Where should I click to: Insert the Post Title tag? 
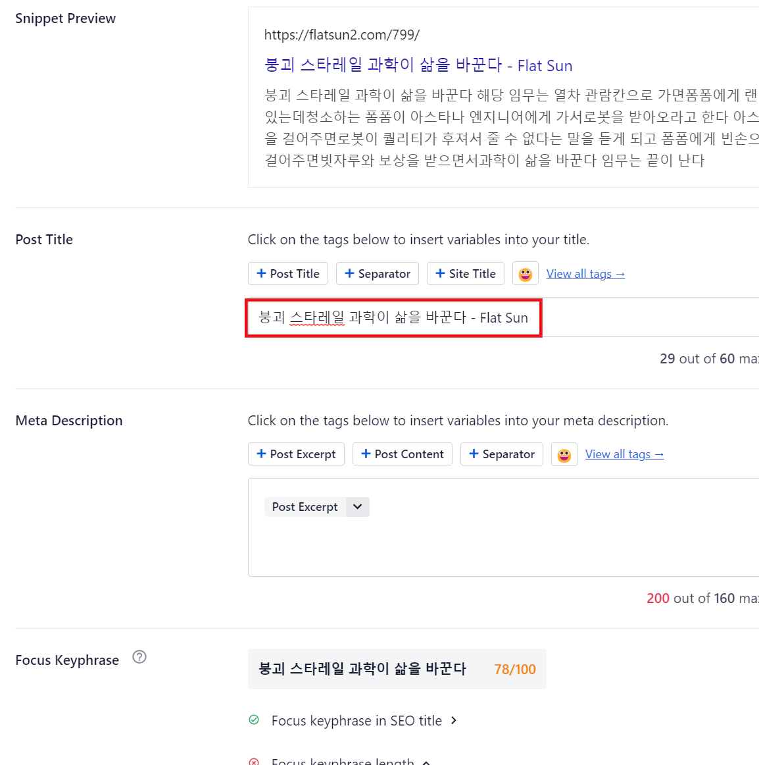(x=287, y=274)
